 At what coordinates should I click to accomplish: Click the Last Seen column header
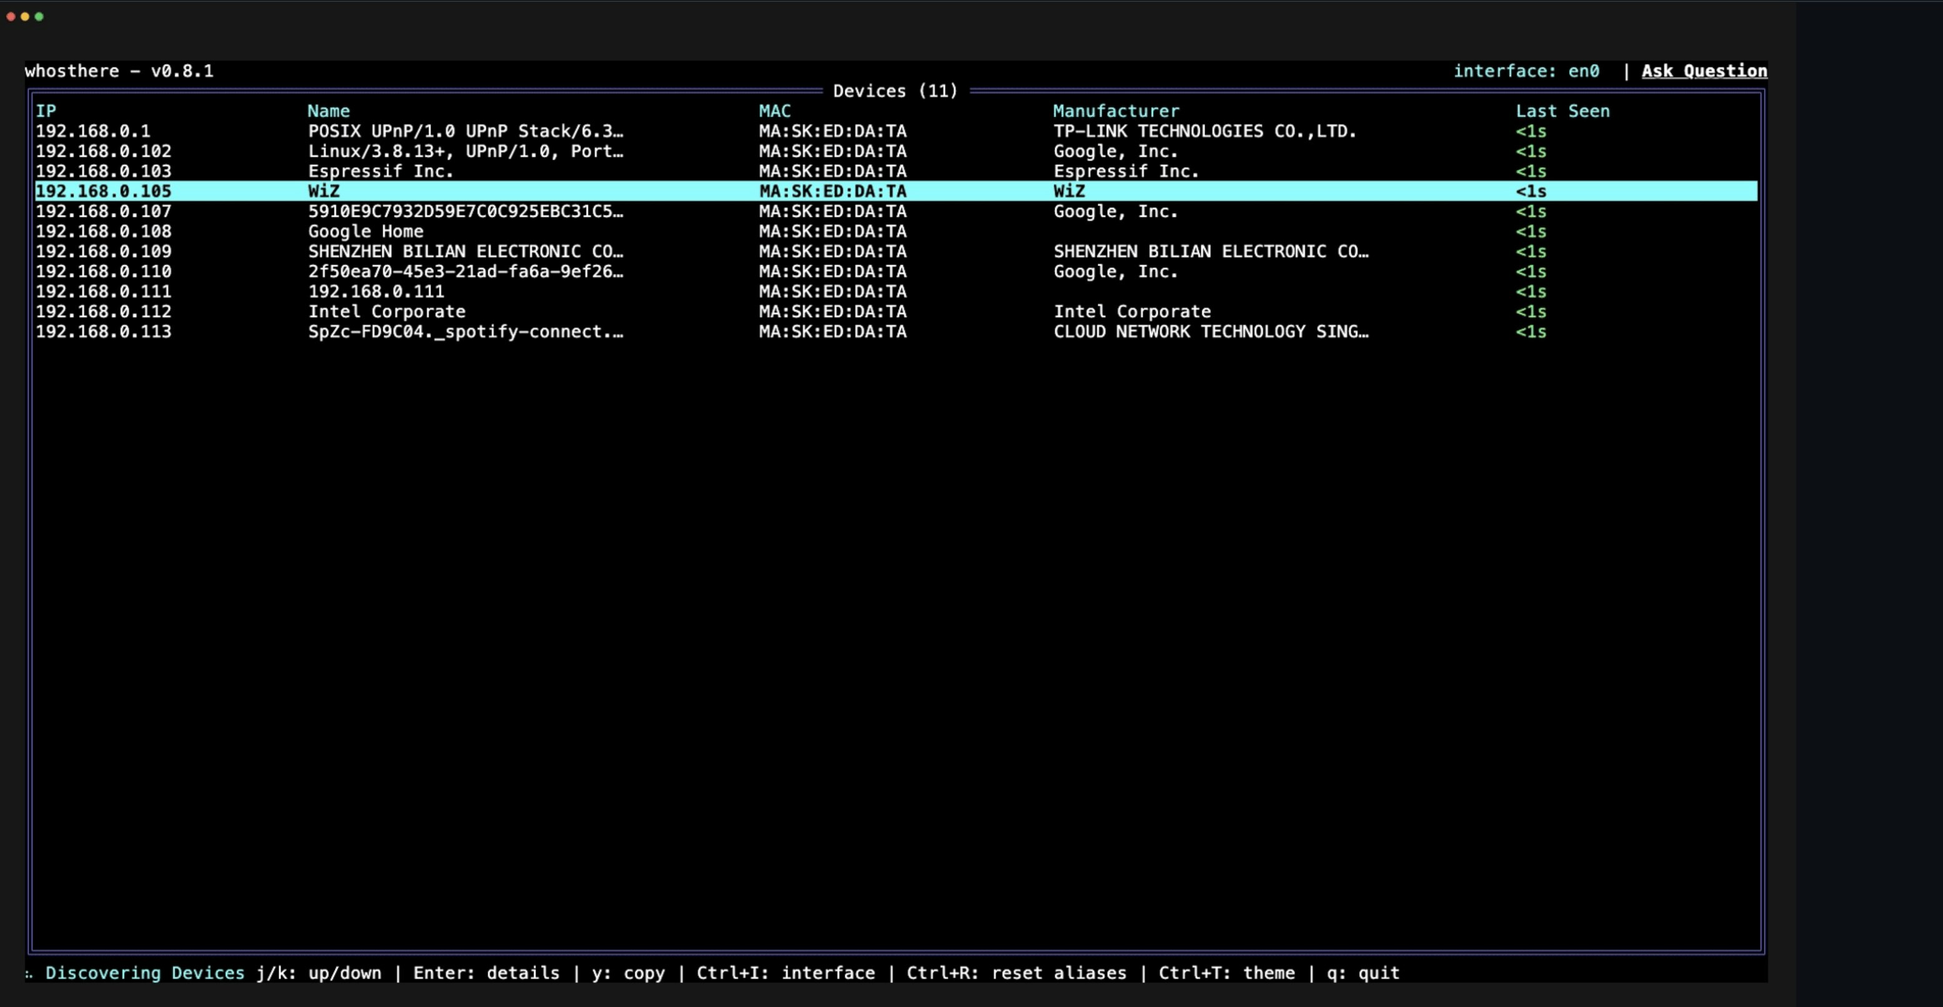[x=1563, y=111]
